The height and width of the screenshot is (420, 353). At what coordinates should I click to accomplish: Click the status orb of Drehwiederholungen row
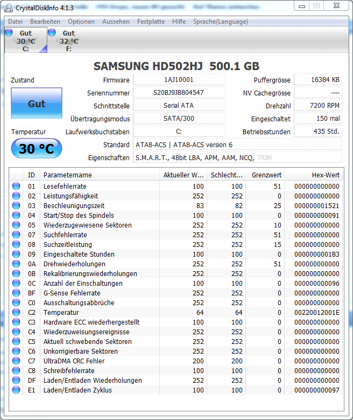point(16,264)
